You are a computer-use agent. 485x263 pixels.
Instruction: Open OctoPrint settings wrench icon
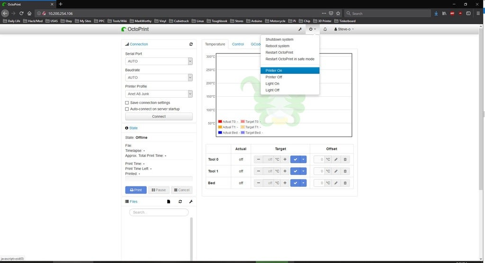click(300, 29)
